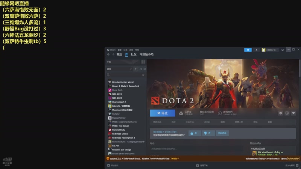Screen dimensions: 301x169
Task: Click the 稍后再说 later button
Action: [222, 133]
